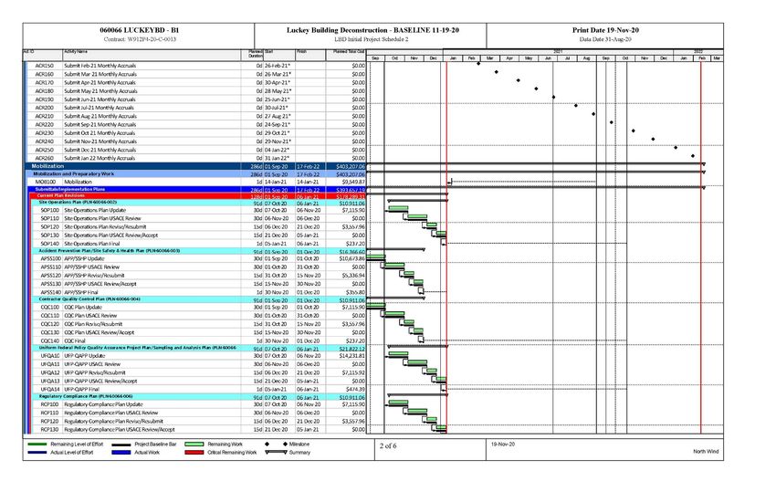Click the blue Actual Level of Effort legend line

(x=37, y=453)
